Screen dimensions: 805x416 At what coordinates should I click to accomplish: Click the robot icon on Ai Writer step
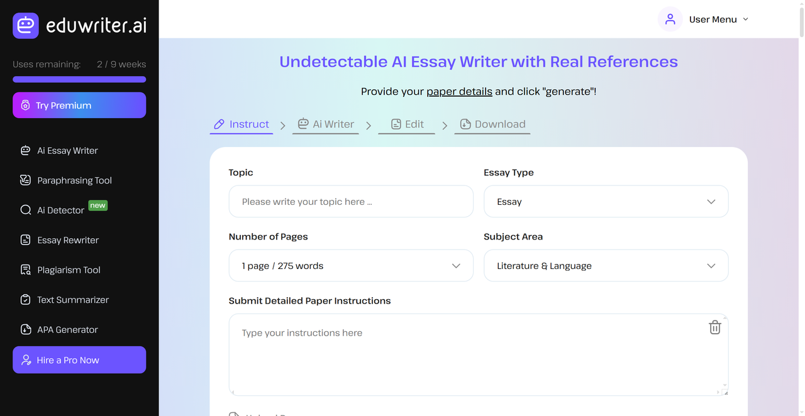[x=303, y=124]
